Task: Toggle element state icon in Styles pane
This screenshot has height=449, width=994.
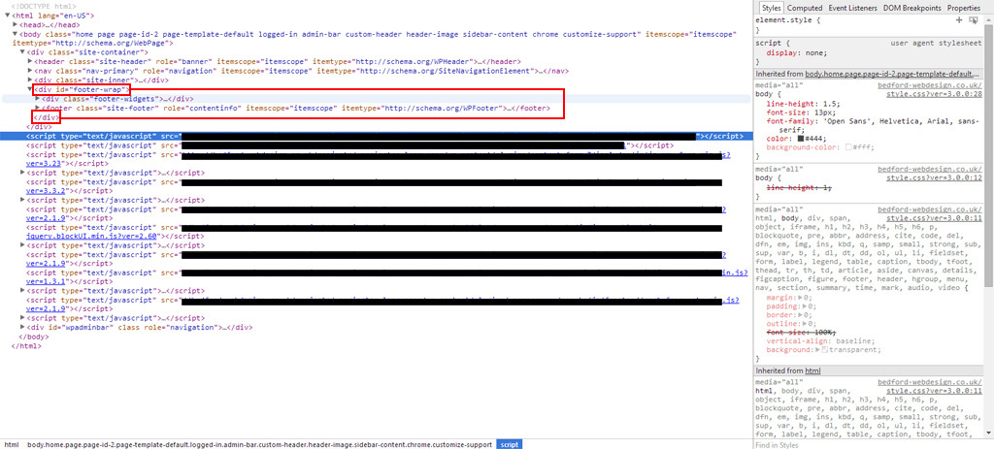Action: point(973,19)
